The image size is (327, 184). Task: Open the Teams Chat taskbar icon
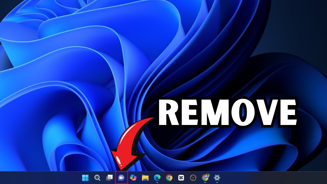(x=121, y=178)
